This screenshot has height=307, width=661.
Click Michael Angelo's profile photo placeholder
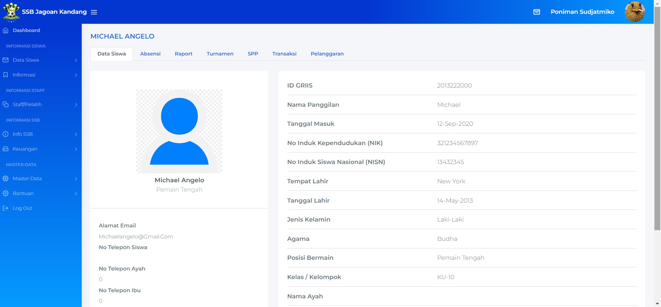click(x=179, y=131)
